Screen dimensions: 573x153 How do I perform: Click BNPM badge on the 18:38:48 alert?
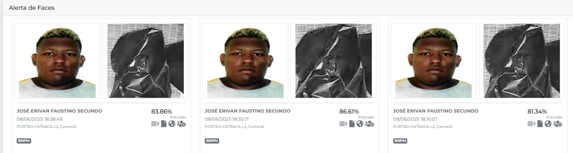tap(24, 141)
